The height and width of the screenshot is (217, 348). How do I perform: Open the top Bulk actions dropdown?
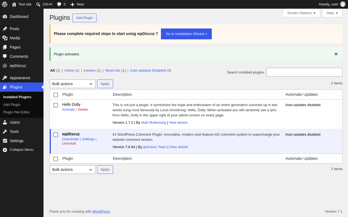click(x=73, y=84)
